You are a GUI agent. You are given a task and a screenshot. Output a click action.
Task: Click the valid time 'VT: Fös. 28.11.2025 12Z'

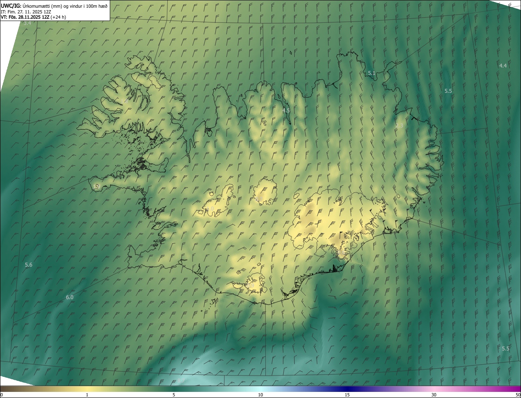(25, 17)
